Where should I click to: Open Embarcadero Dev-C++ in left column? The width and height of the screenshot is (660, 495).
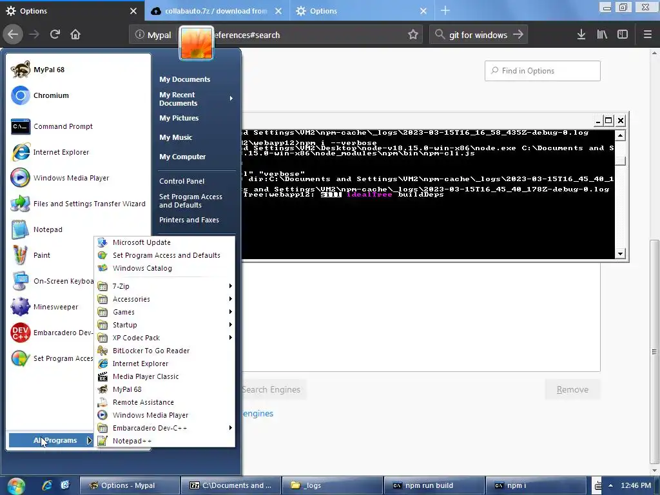click(x=50, y=333)
